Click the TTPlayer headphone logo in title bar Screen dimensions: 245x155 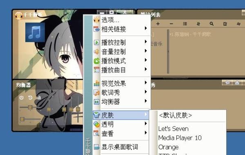pyautogui.click(x=19, y=15)
